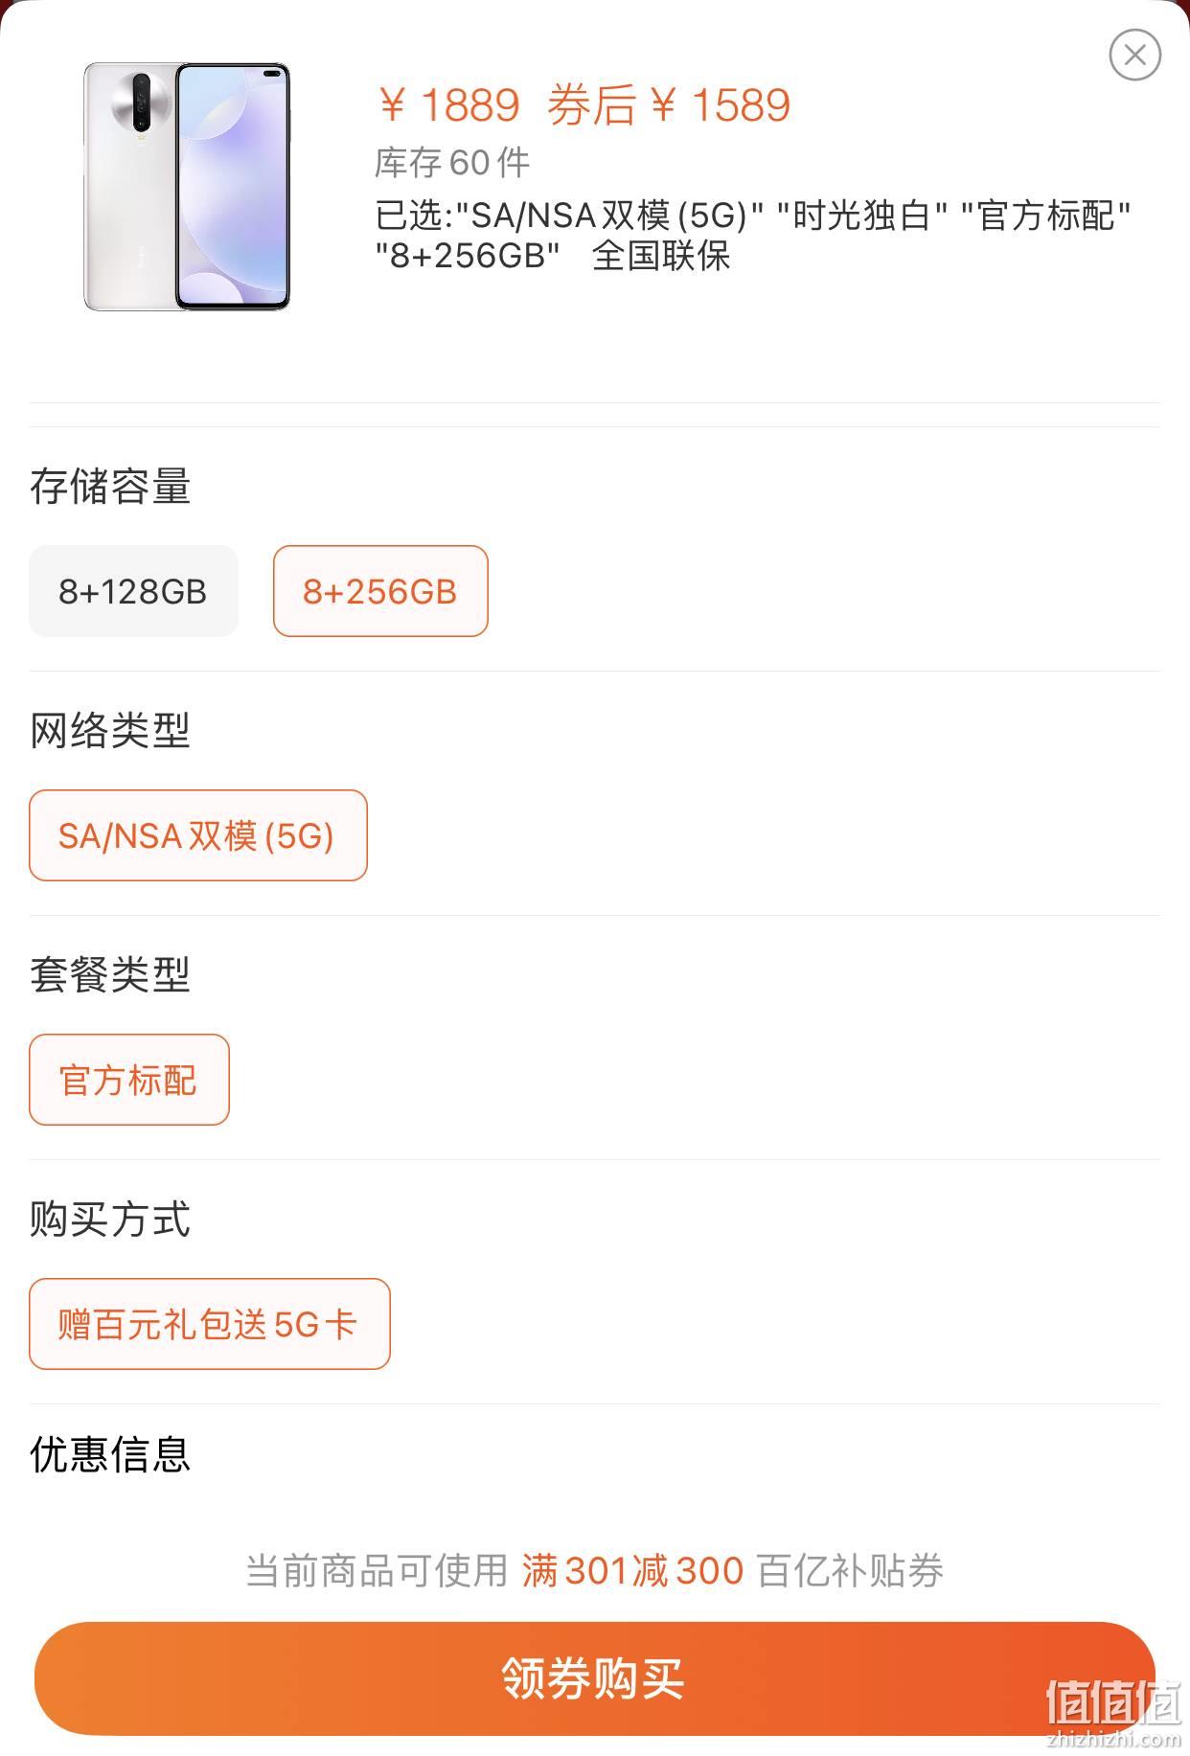This screenshot has height=1756, width=1190.
Task: Choose 官方标配 package type
Action: point(129,1080)
